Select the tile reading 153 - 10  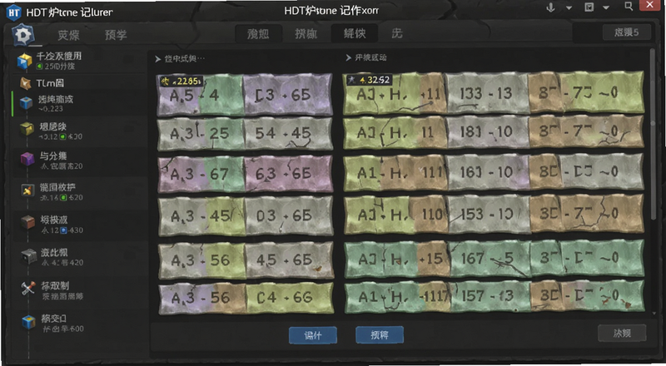[x=490, y=215]
